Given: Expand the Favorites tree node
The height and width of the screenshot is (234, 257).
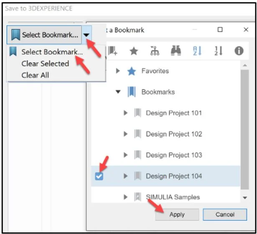Looking at the screenshot, I should (x=118, y=71).
